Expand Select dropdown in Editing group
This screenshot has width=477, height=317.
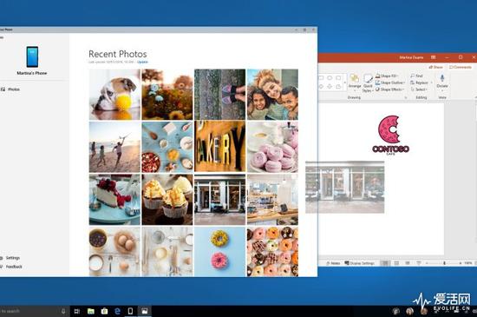click(x=419, y=89)
